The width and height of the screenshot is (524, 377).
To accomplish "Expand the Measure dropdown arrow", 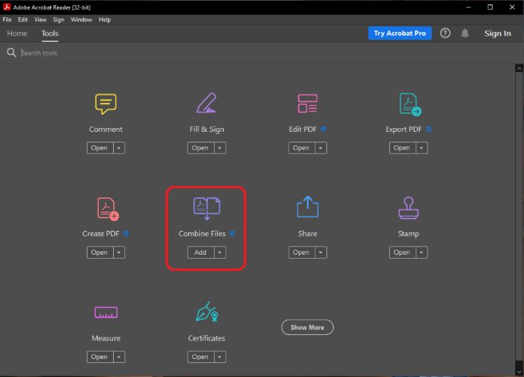I will coord(119,357).
